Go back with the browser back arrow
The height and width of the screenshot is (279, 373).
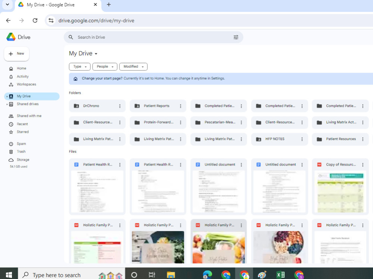coord(8,20)
